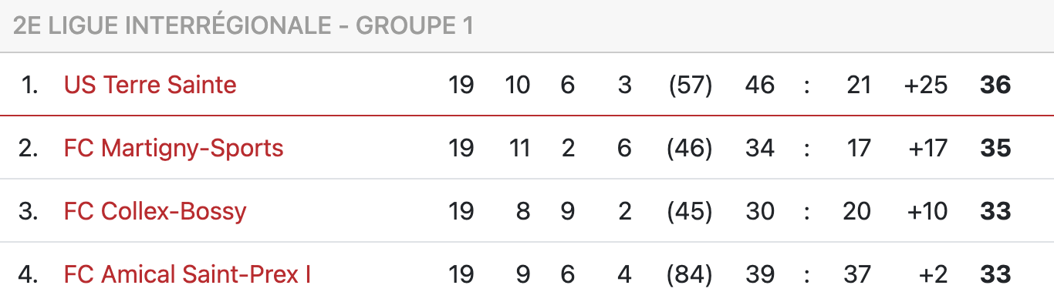Click the (84) value in Saint-Prex row
The height and width of the screenshot is (302, 1054).
point(690,273)
